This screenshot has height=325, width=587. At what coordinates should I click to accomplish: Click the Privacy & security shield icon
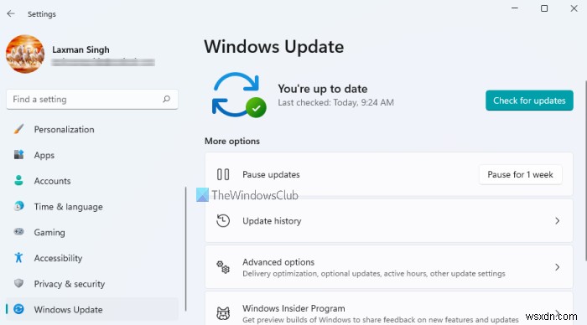18,283
